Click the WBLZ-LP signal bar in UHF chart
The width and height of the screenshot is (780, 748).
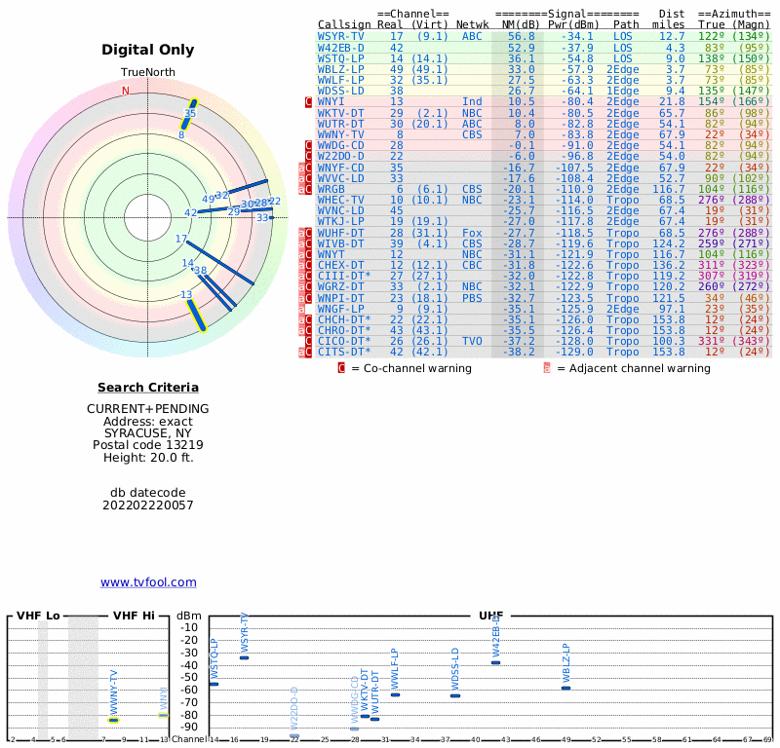[x=565, y=688]
